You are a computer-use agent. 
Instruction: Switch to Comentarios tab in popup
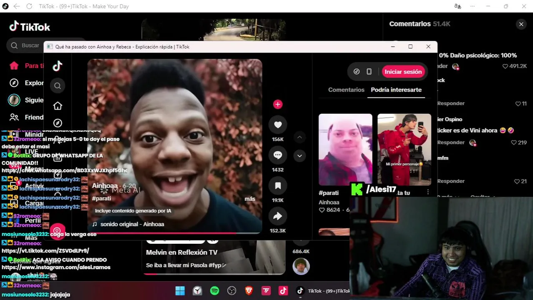(x=346, y=90)
